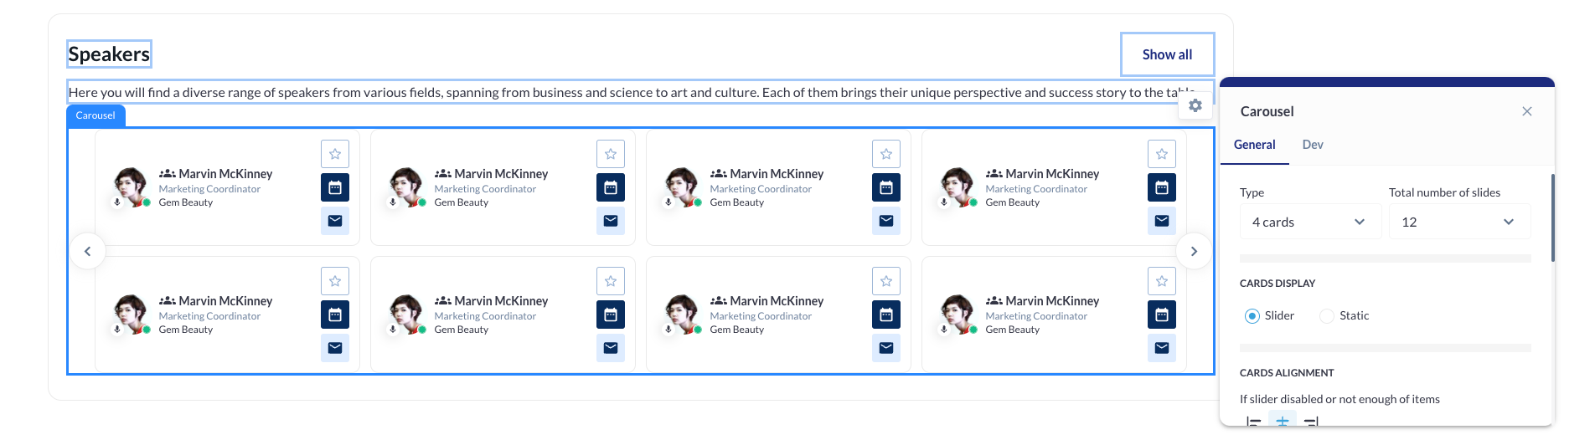Screen dimensions: 1595x445
Task: Click mail icon on second top-row speaker card
Action: click(611, 221)
